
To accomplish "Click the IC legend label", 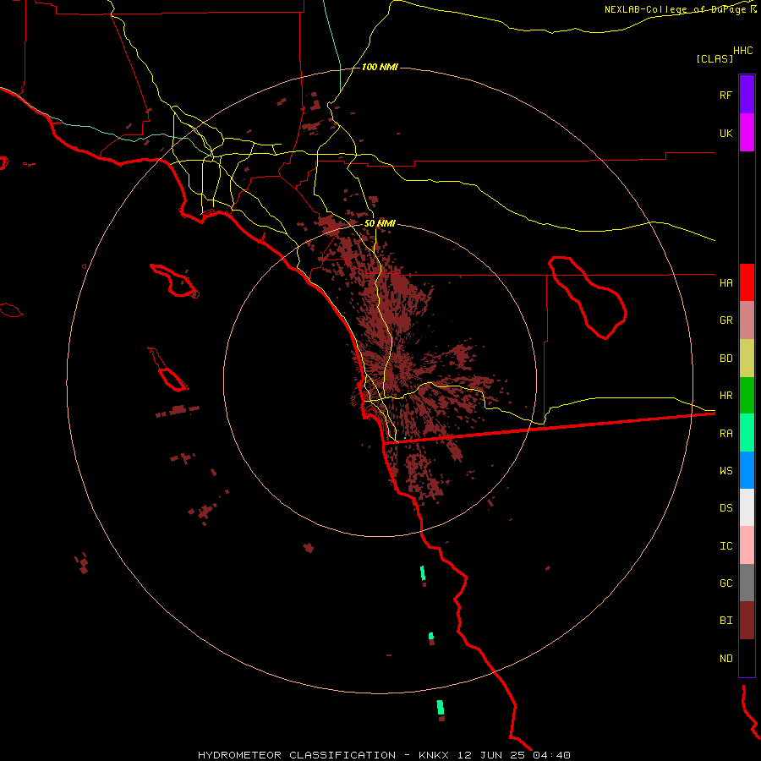I will pos(725,546).
